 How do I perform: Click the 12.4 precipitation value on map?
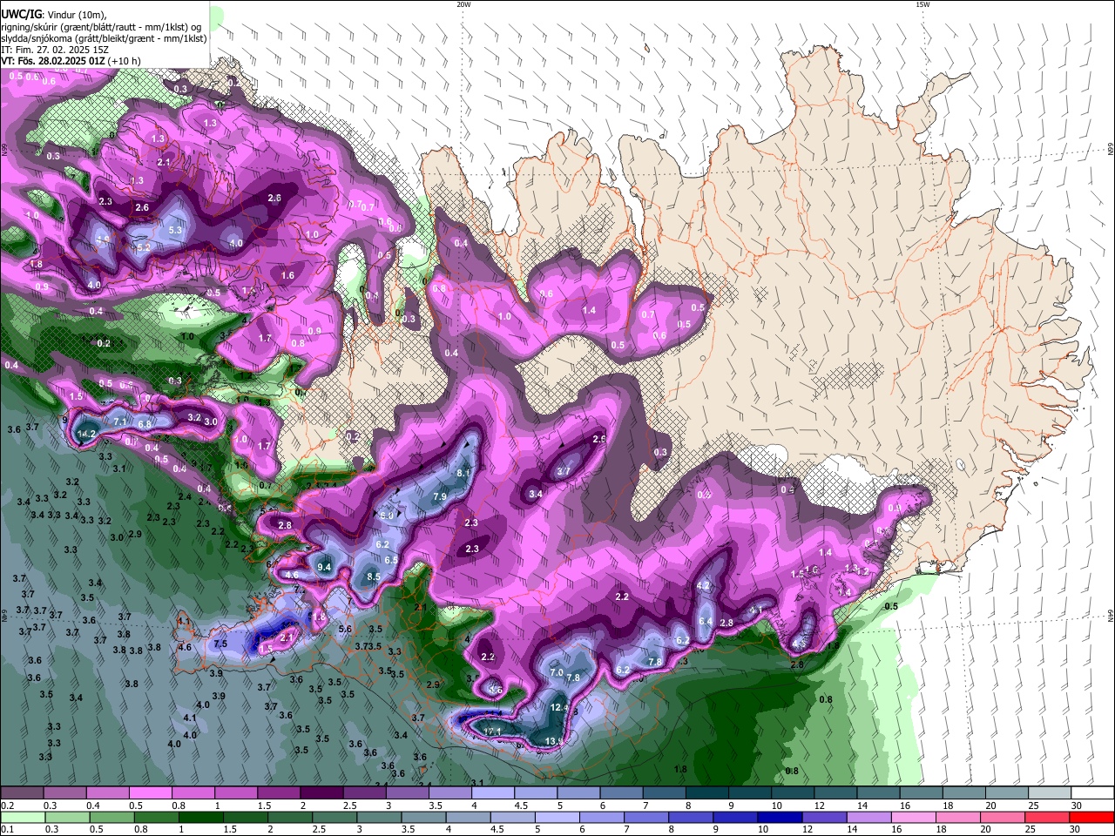(x=559, y=708)
